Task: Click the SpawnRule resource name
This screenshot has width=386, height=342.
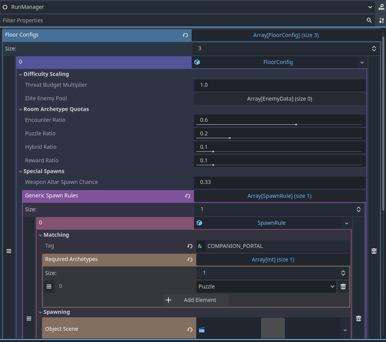Action: 271,223
